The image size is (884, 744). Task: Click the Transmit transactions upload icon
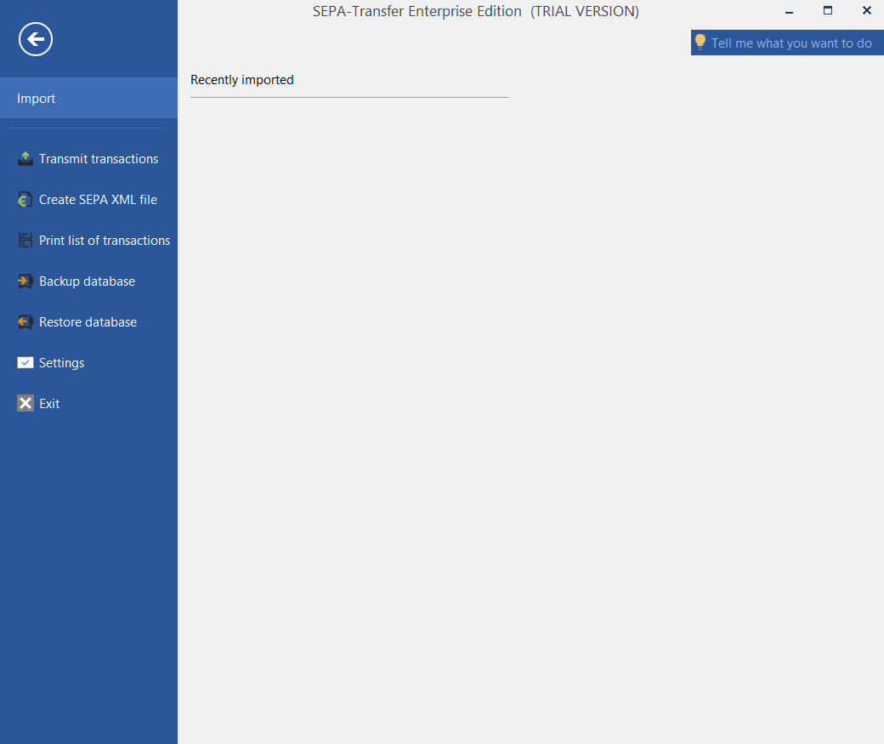[x=25, y=159]
